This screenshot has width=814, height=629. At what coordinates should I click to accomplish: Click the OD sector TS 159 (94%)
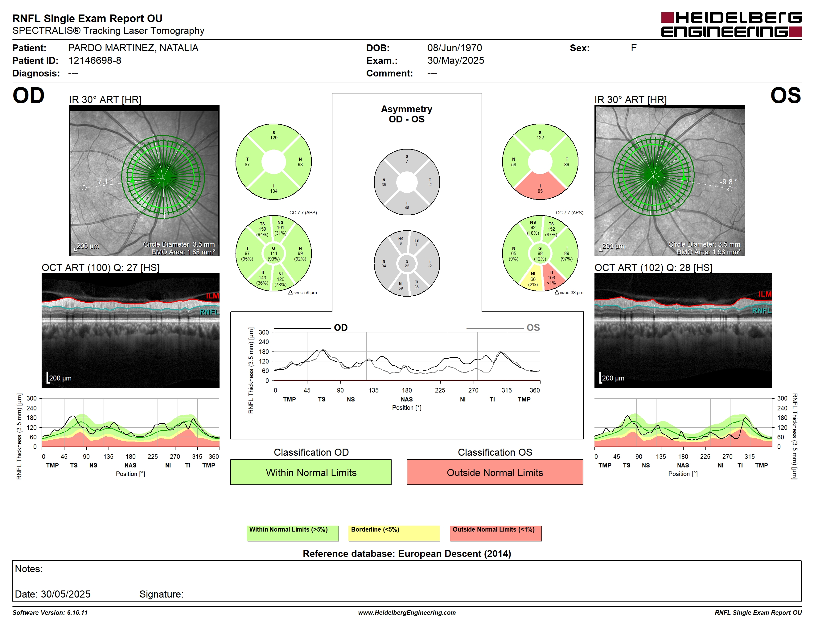[x=262, y=229]
